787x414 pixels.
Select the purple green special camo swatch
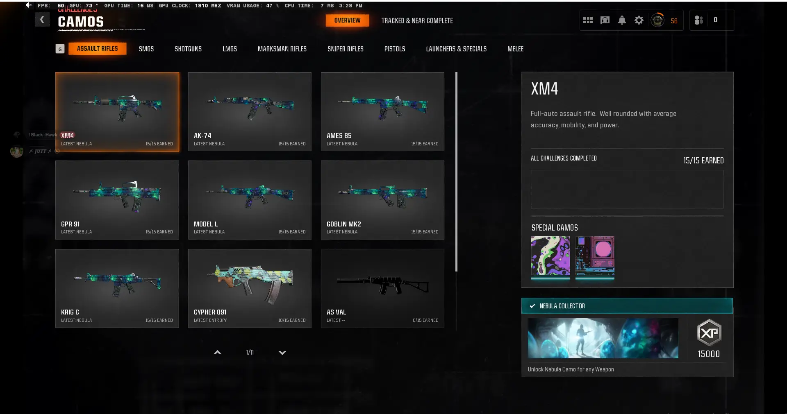pos(550,256)
